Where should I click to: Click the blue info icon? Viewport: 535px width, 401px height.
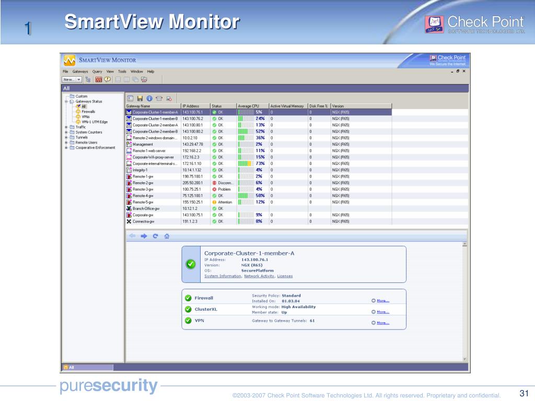[149, 99]
